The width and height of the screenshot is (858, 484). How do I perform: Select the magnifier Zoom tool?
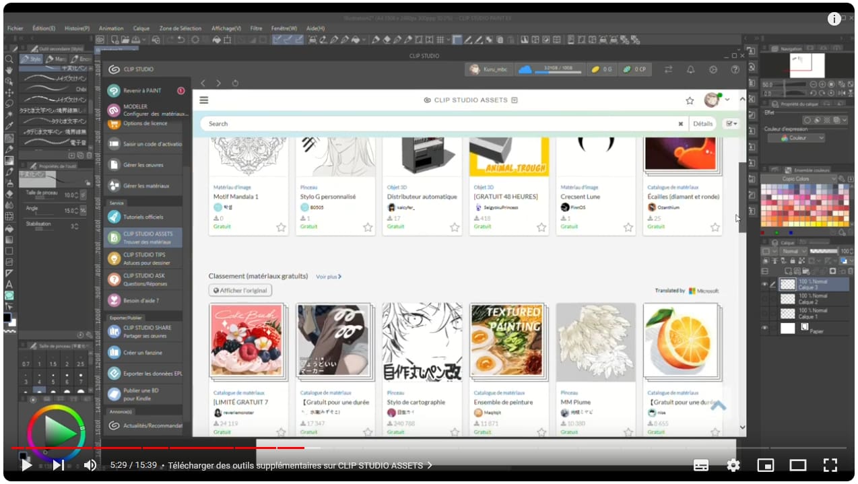[x=9, y=59]
